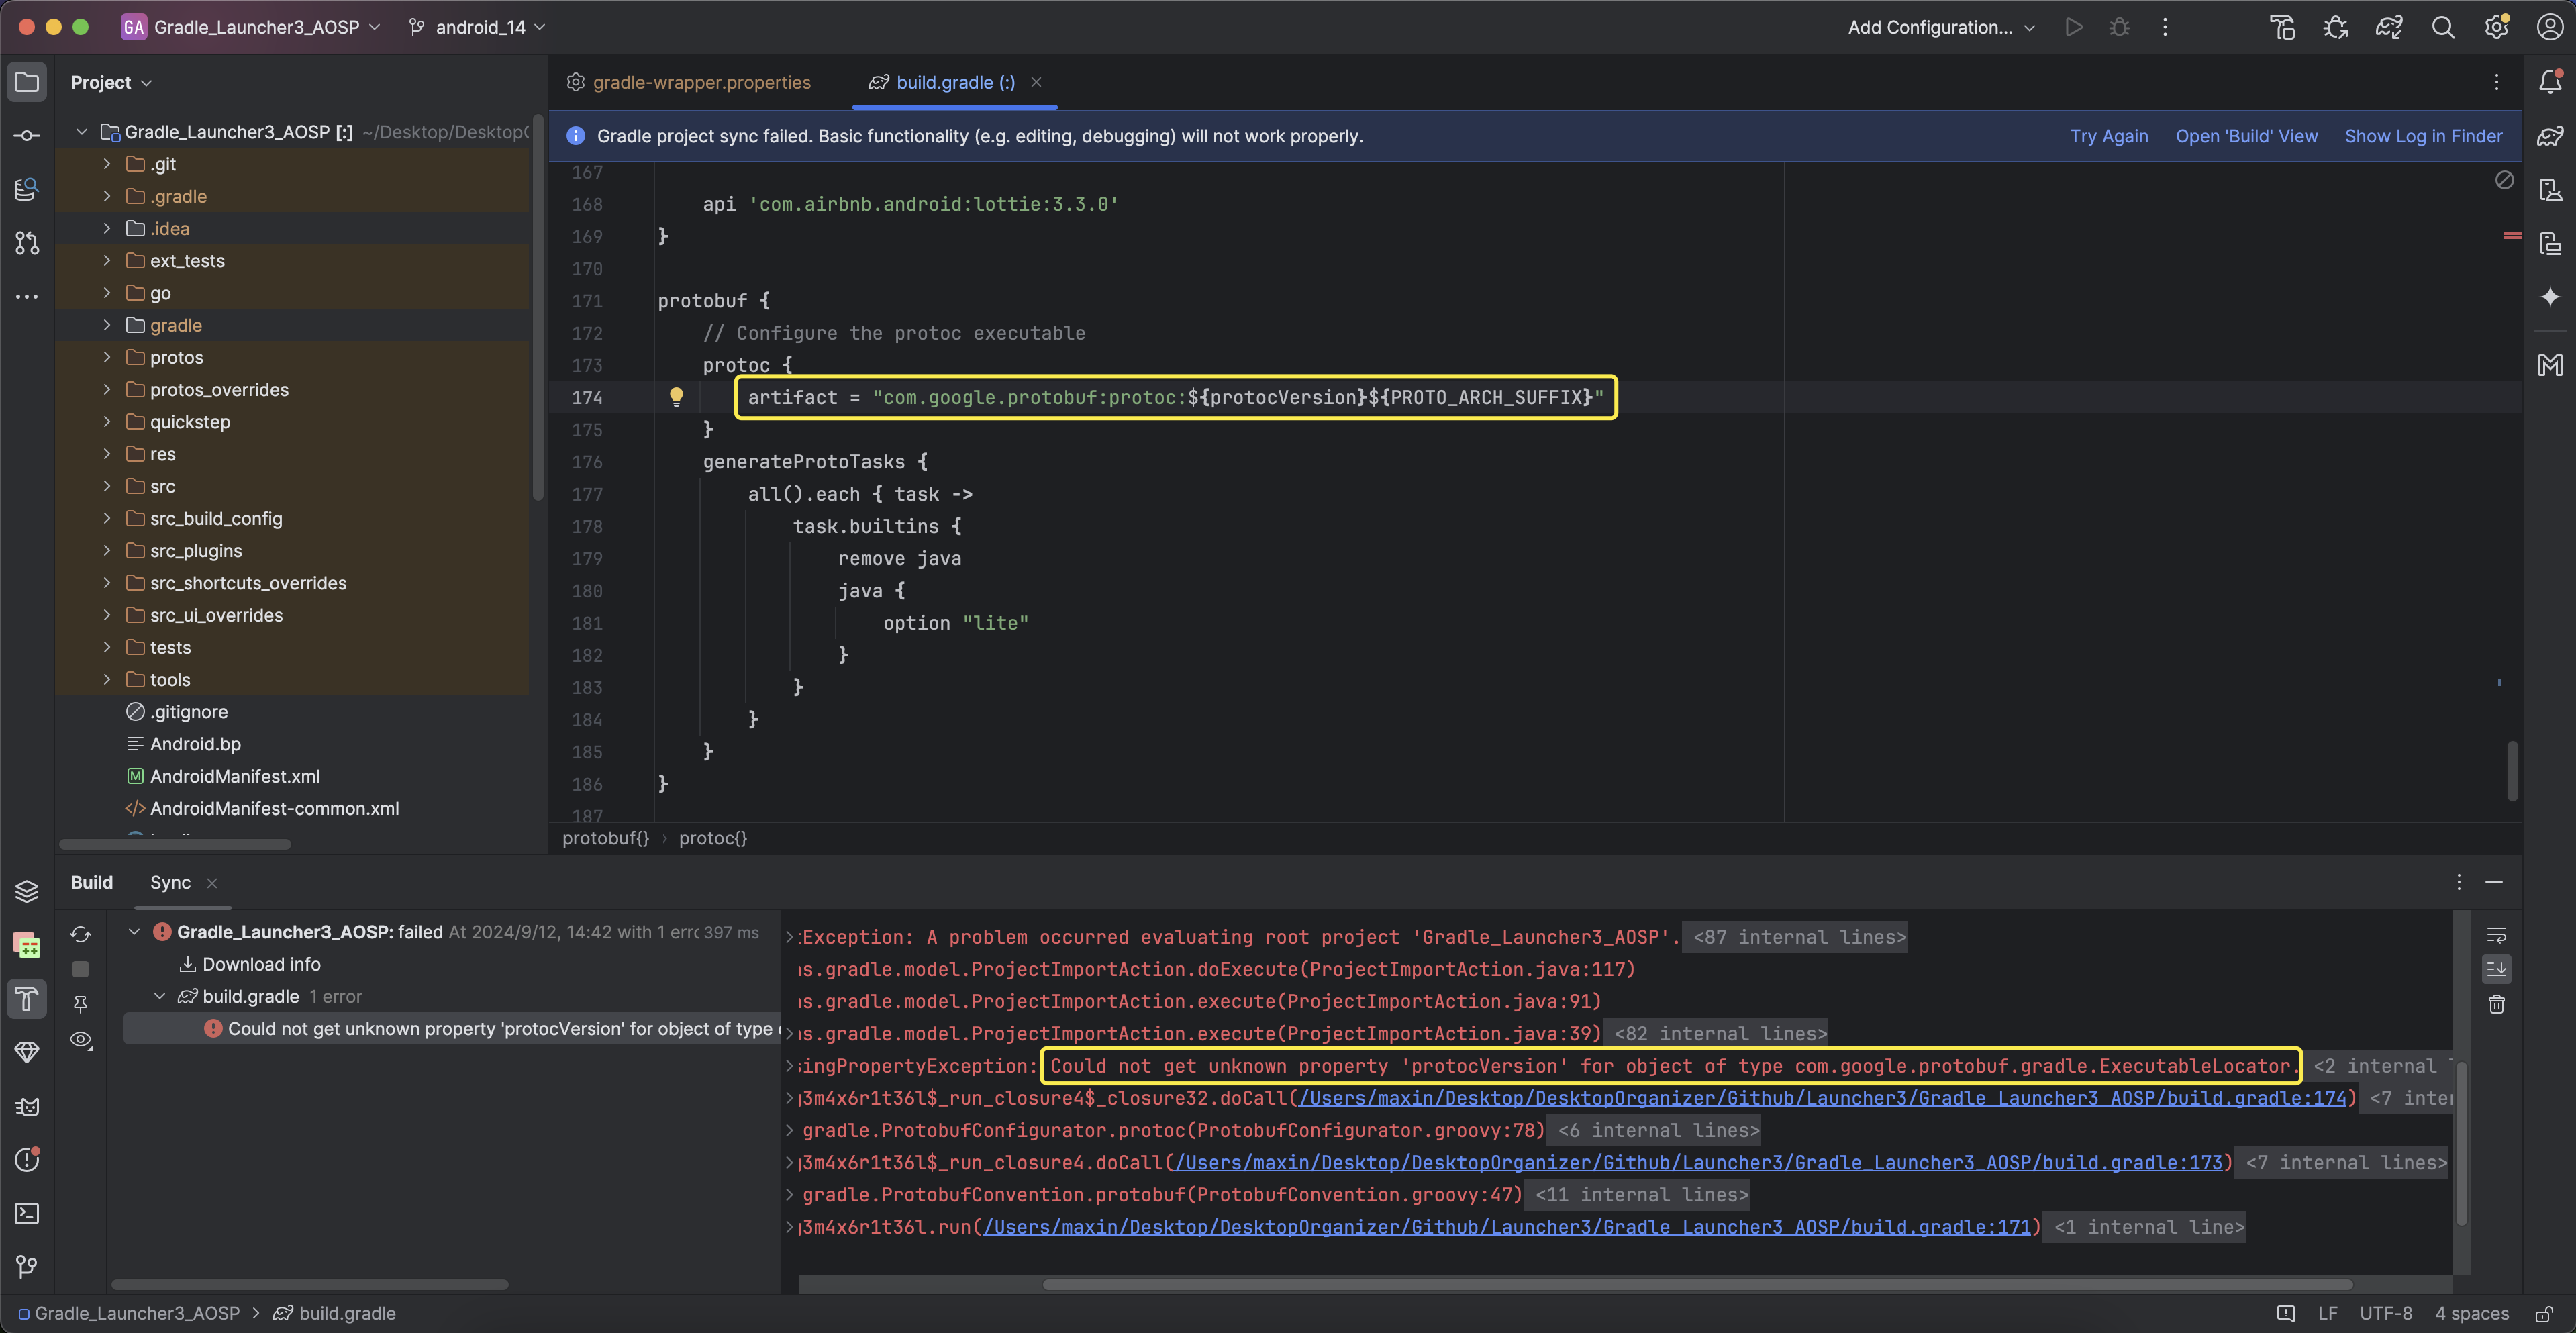Click the project tree horizontal scrollbar
This screenshot has height=1333, width=2576.
[175, 844]
